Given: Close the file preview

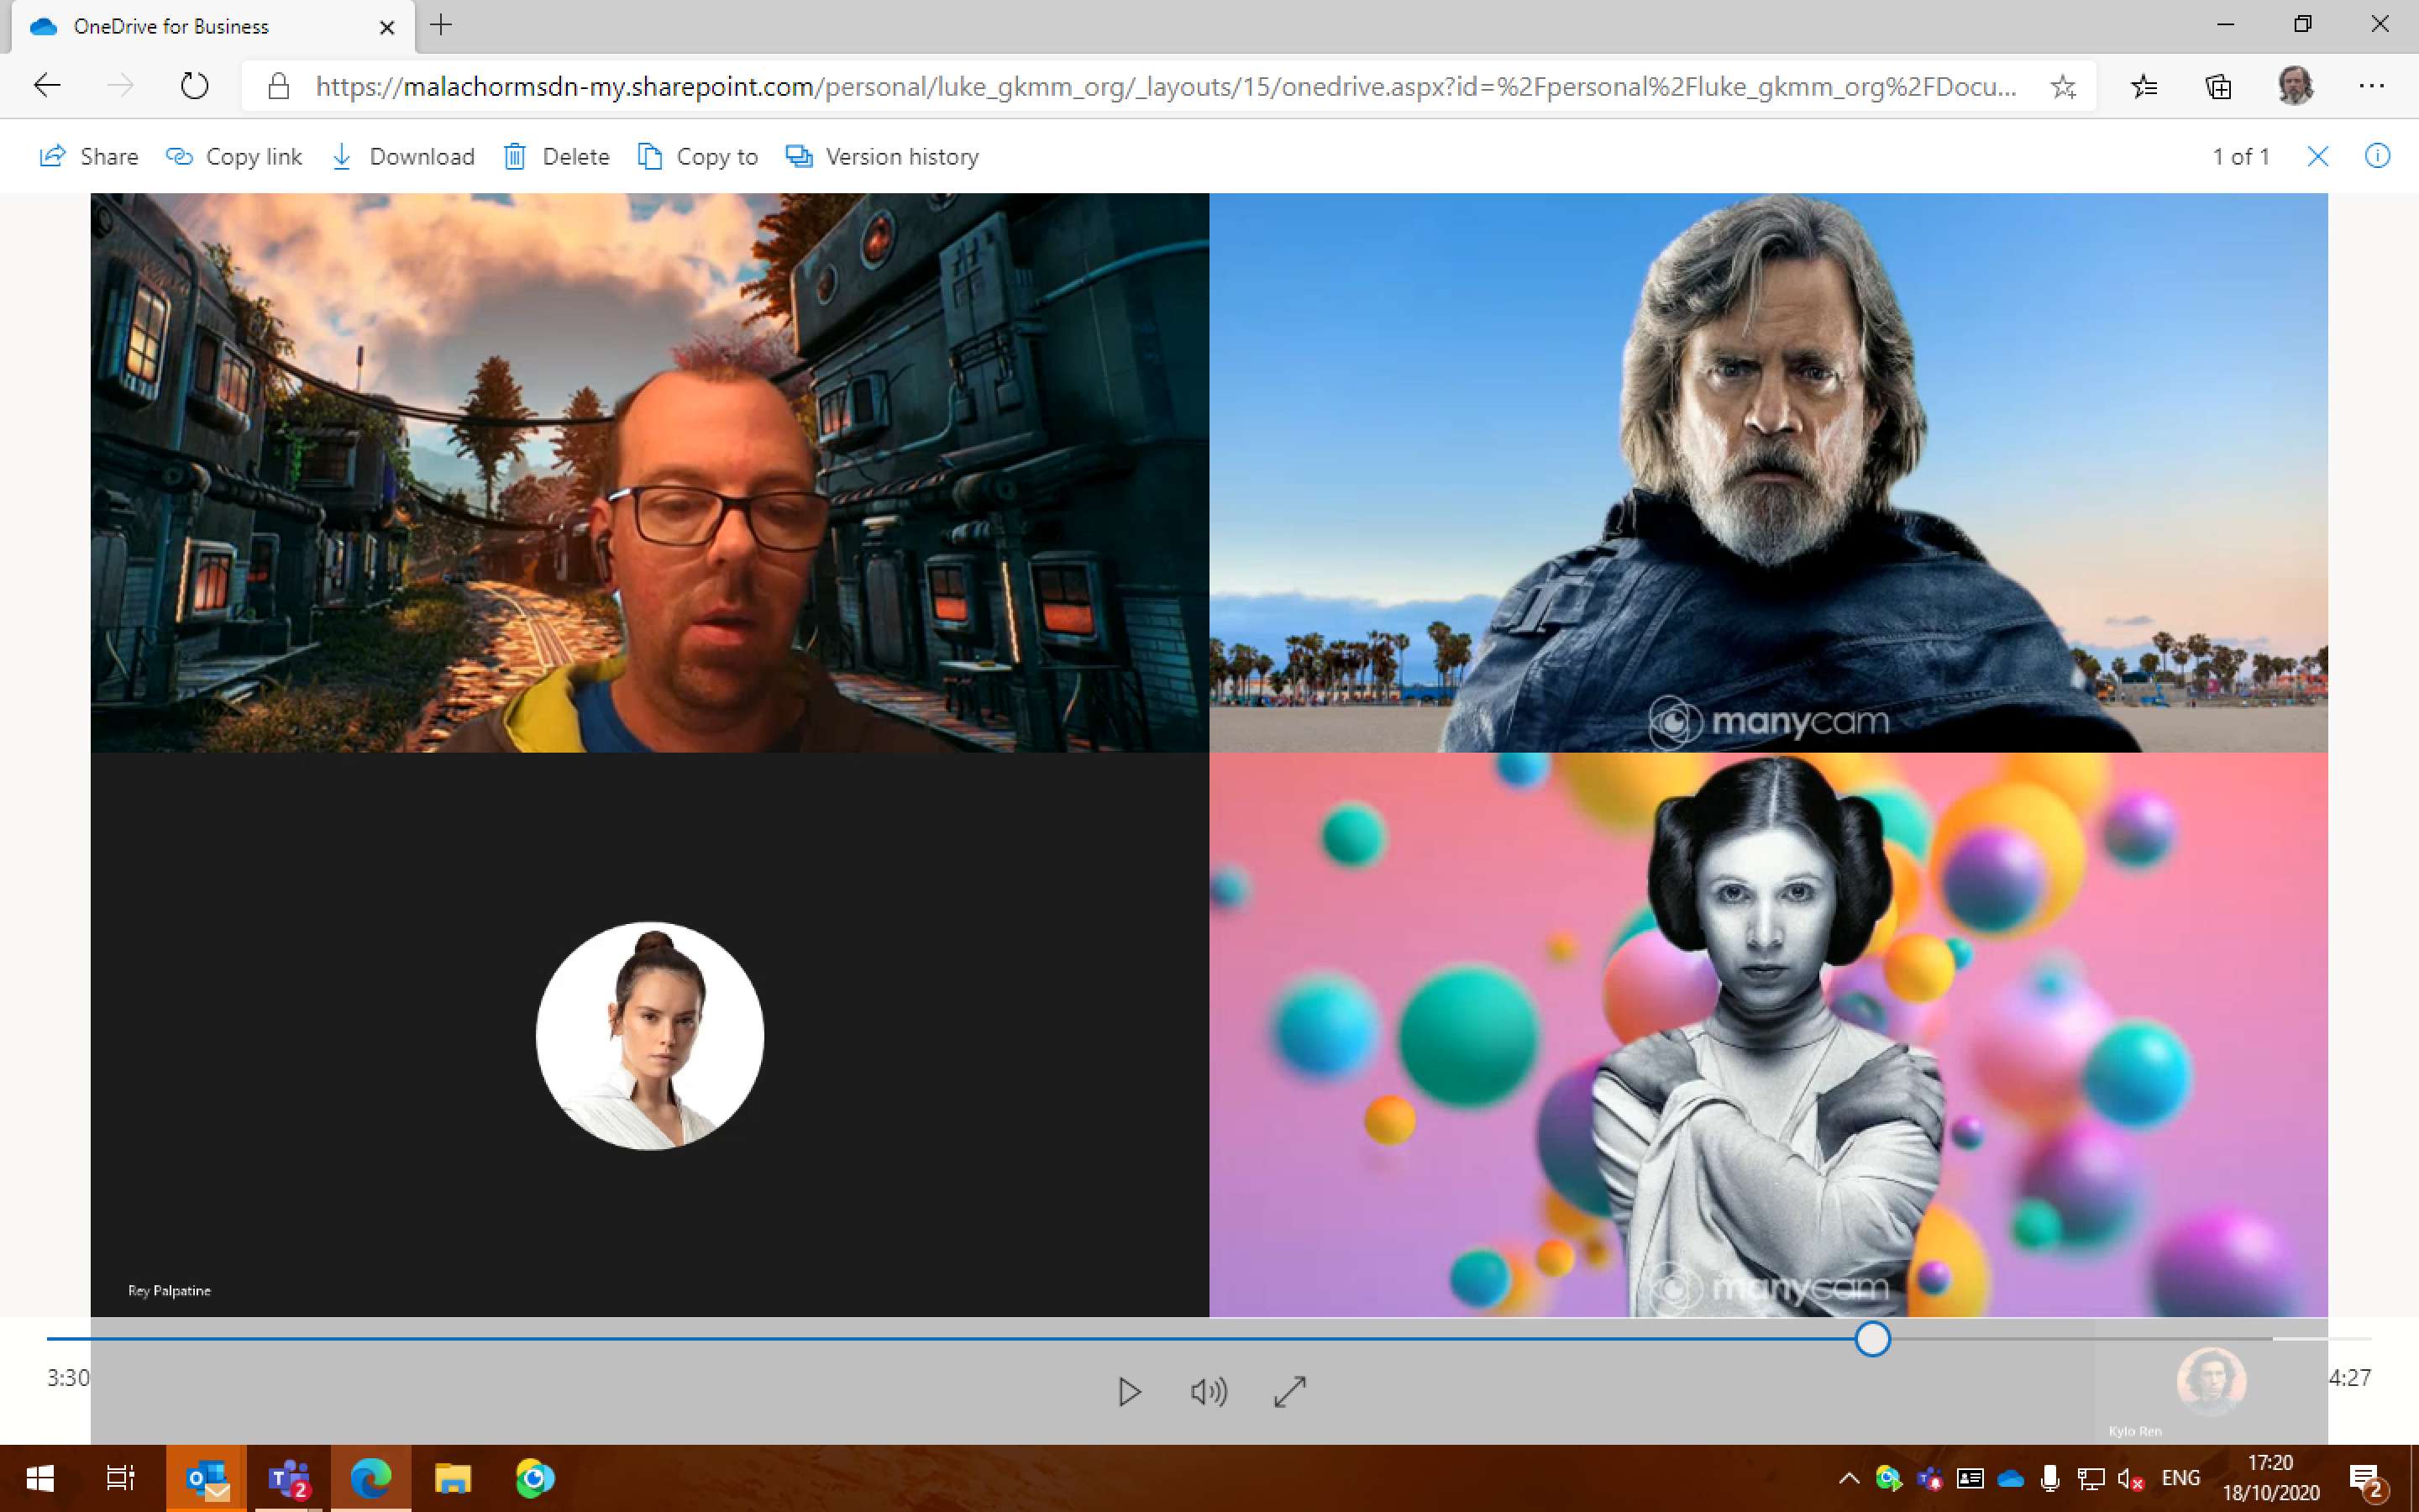Looking at the screenshot, I should [x=2317, y=156].
